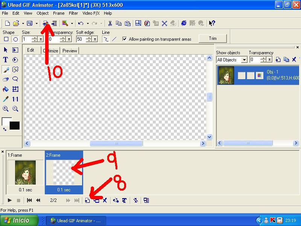Play the animation in frame panel
Image resolution: width=301 pixels, height=226 pixels.
click(10, 200)
